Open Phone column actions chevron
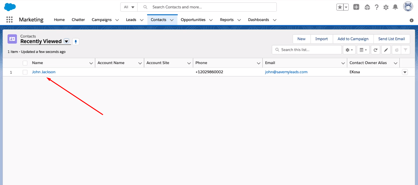Viewport: 418px width, 185px height. (259, 63)
